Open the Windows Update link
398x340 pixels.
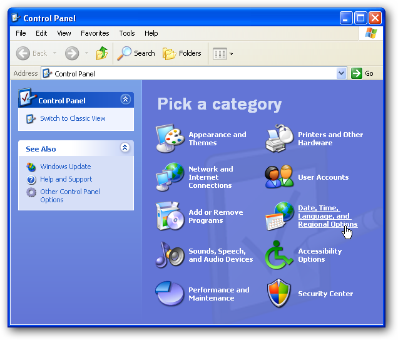coord(66,167)
